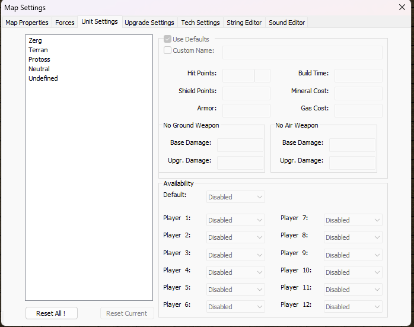
Task: Select the Tech Settings tab
Action: (x=200, y=23)
